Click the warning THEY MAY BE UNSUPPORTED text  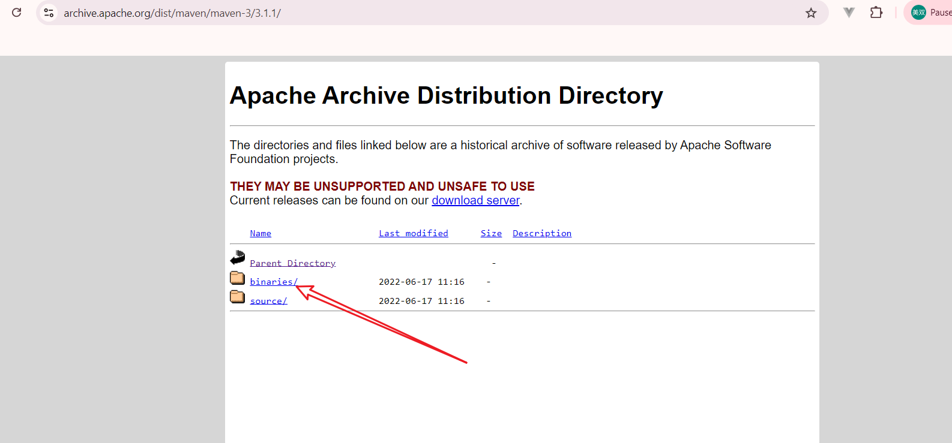click(x=382, y=186)
